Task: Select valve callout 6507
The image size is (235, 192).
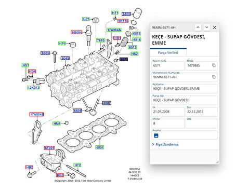Action: click(x=107, y=103)
